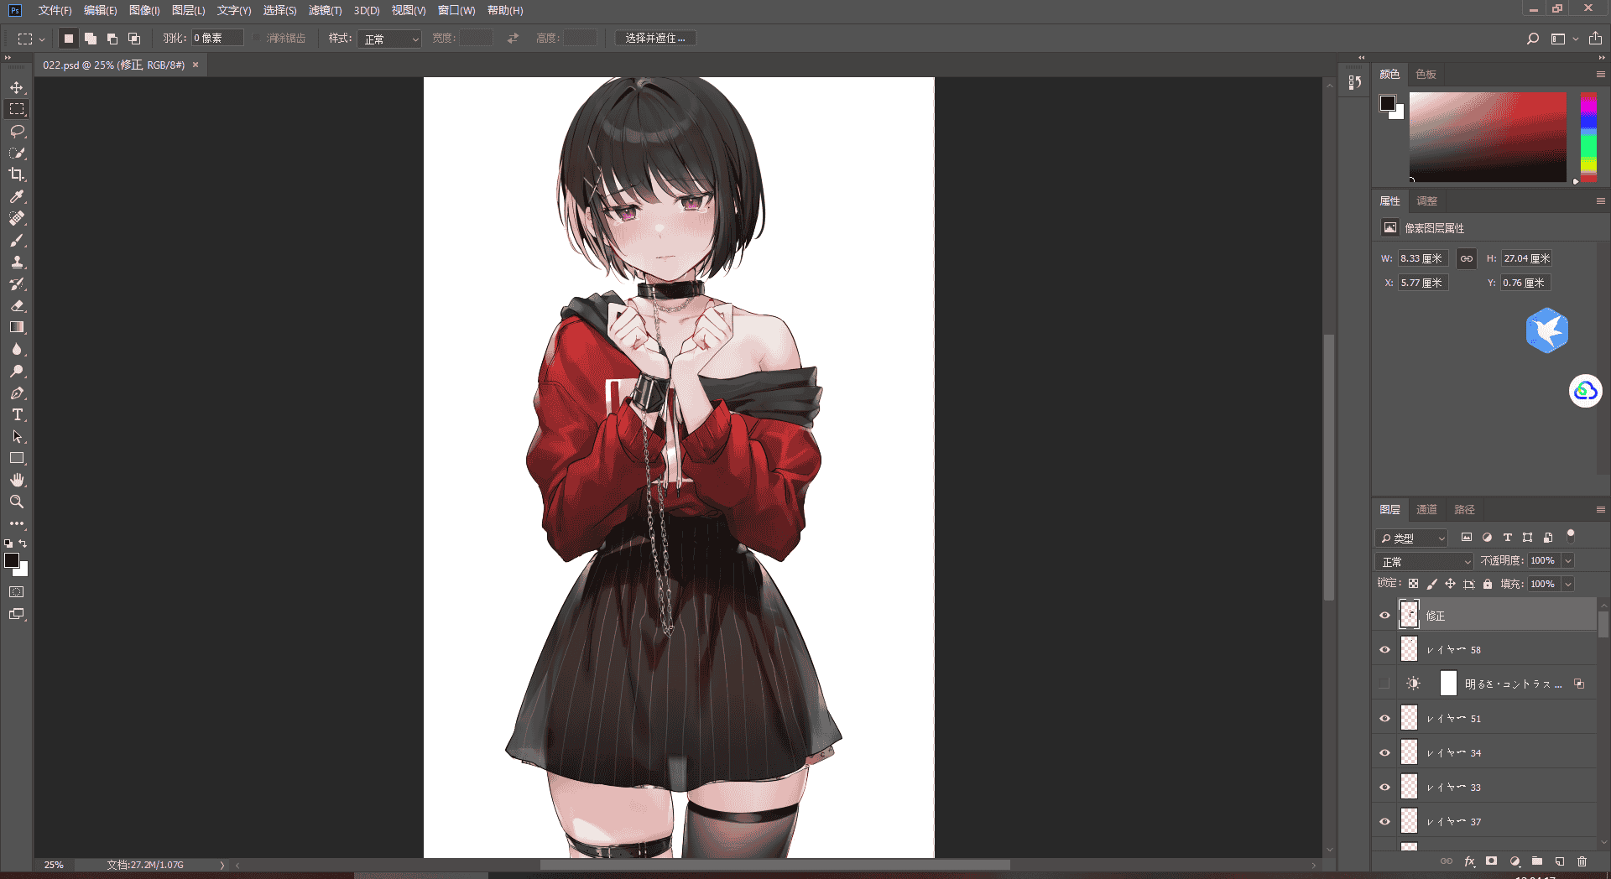The width and height of the screenshot is (1611, 879).
Task: Click the hue spectrum slider bar
Action: (x=1588, y=138)
